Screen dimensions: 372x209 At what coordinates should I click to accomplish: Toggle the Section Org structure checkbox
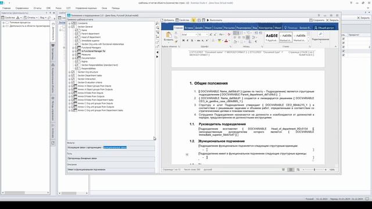73,72
